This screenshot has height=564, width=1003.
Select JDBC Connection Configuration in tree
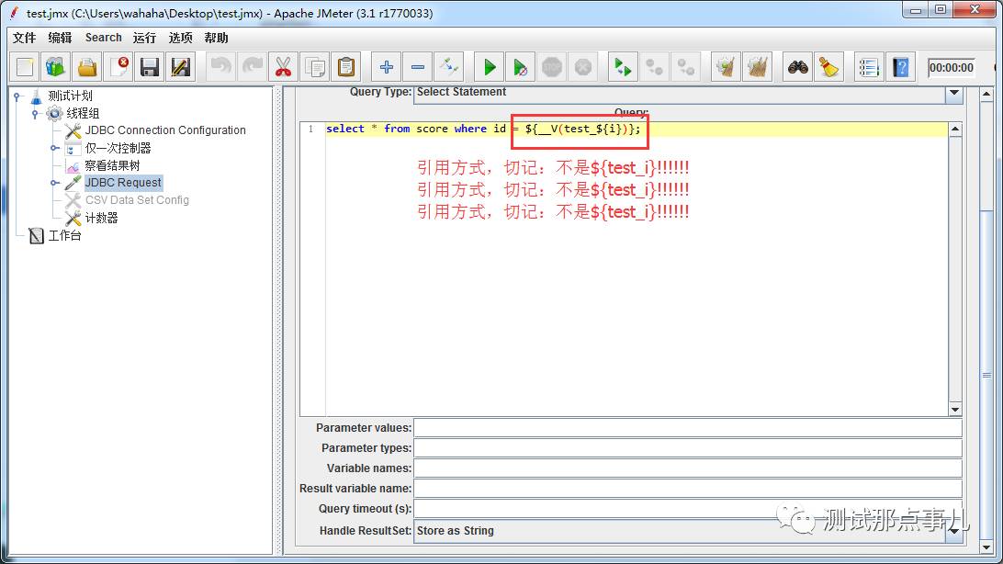tap(165, 130)
